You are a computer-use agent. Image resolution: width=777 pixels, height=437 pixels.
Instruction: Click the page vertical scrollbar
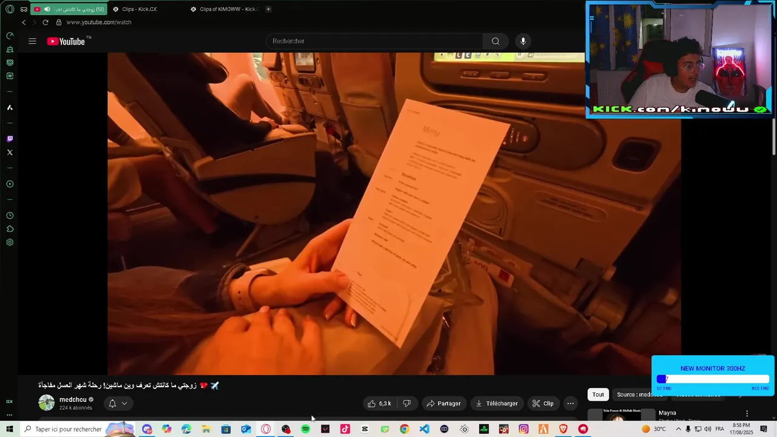(774, 136)
